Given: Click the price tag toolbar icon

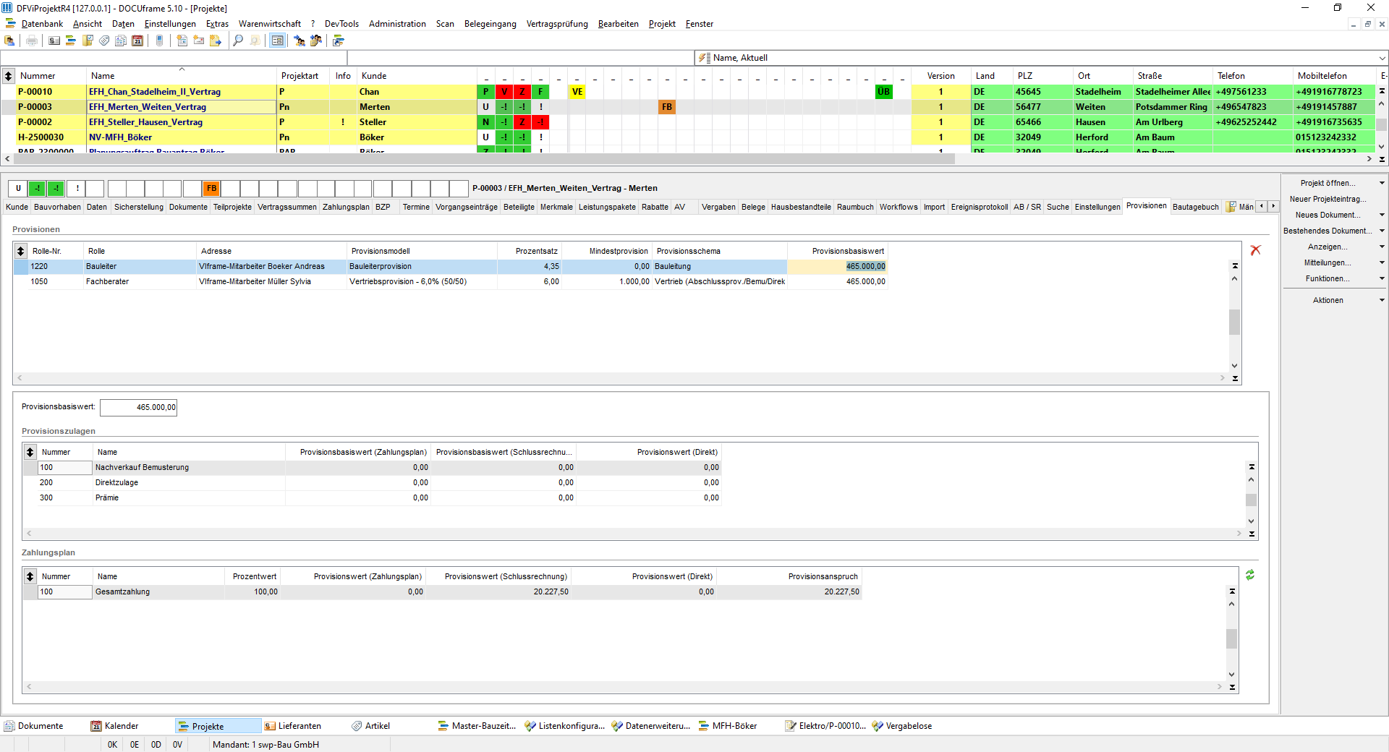Looking at the screenshot, I should 104,40.
